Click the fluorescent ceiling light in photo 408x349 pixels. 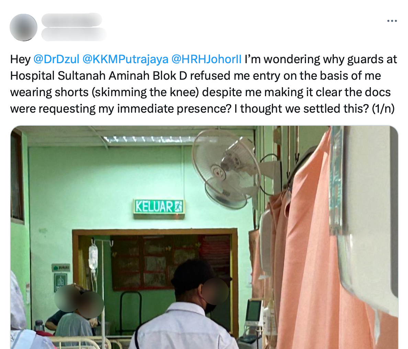click(x=148, y=140)
